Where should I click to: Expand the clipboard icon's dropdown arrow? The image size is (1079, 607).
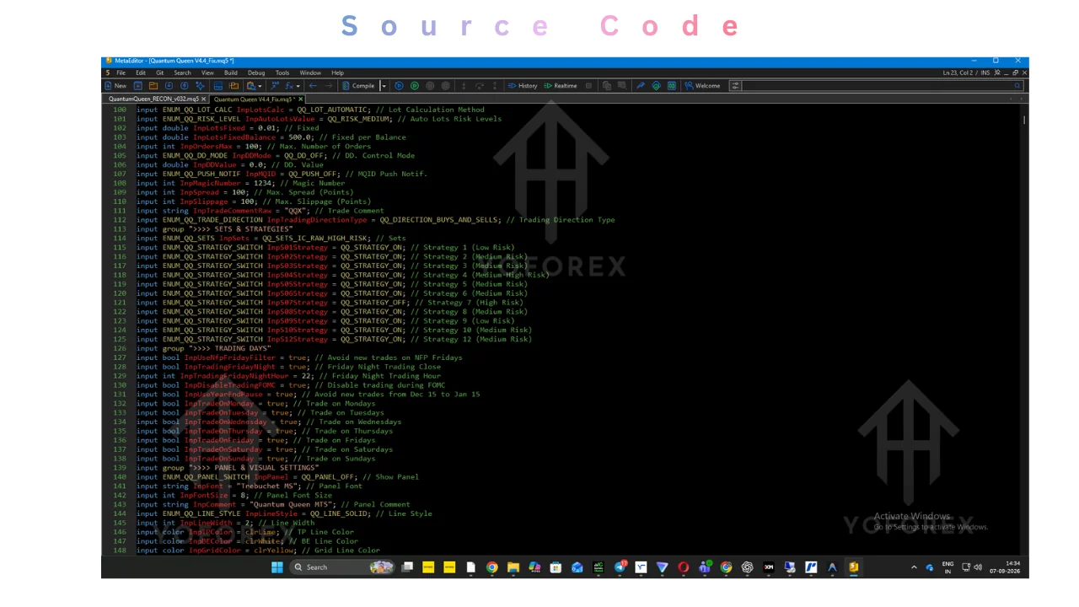(260, 85)
